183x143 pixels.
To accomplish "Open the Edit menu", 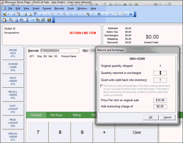I will pos(18,8).
